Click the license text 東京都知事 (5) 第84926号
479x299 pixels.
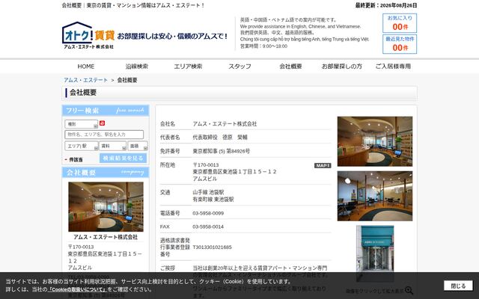click(x=222, y=151)
